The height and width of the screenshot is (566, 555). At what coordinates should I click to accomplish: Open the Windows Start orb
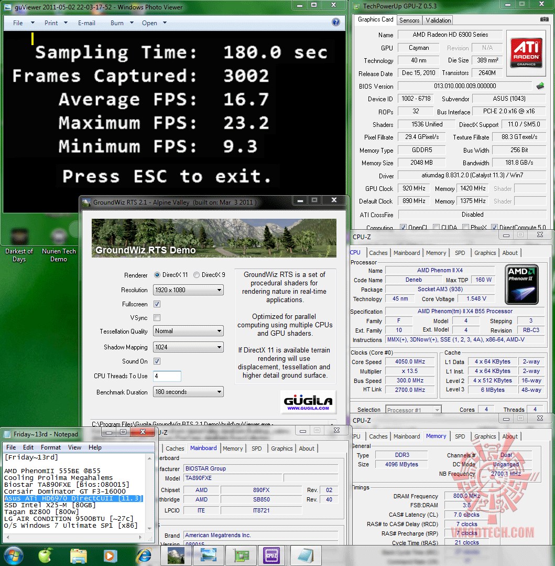point(13,556)
